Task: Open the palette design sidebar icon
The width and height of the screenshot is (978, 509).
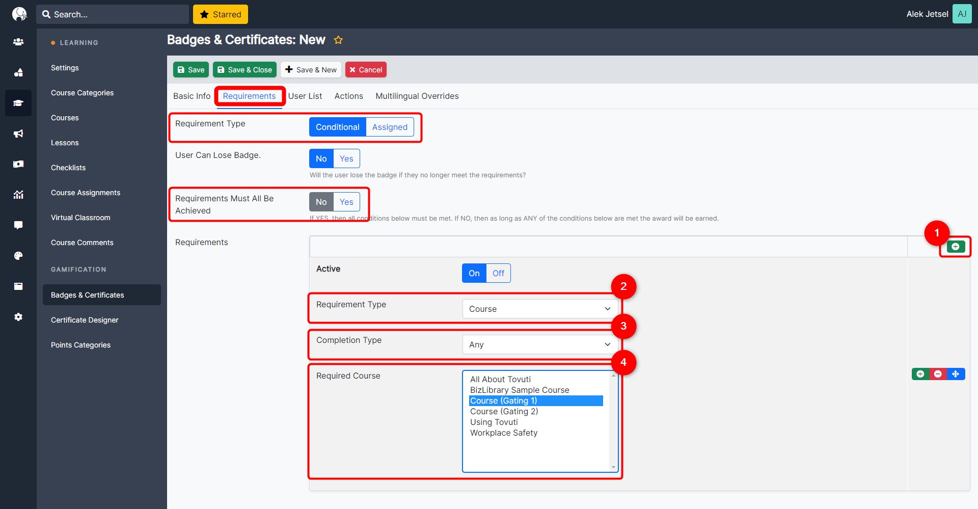Action: click(x=18, y=256)
